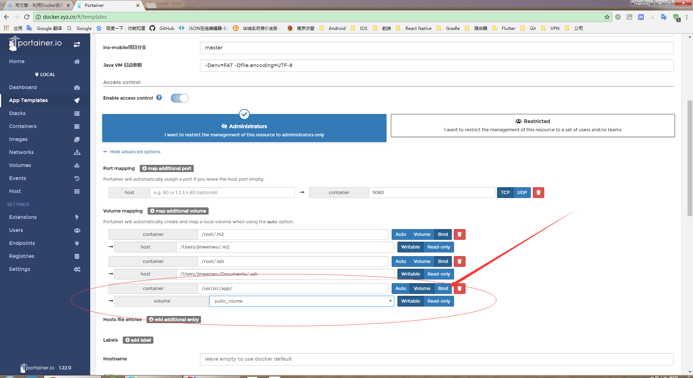
Task: Toggle Enable access control switch
Action: pyautogui.click(x=179, y=98)
